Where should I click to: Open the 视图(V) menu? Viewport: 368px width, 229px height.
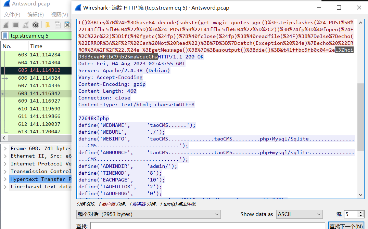click(x=59, y=14)
